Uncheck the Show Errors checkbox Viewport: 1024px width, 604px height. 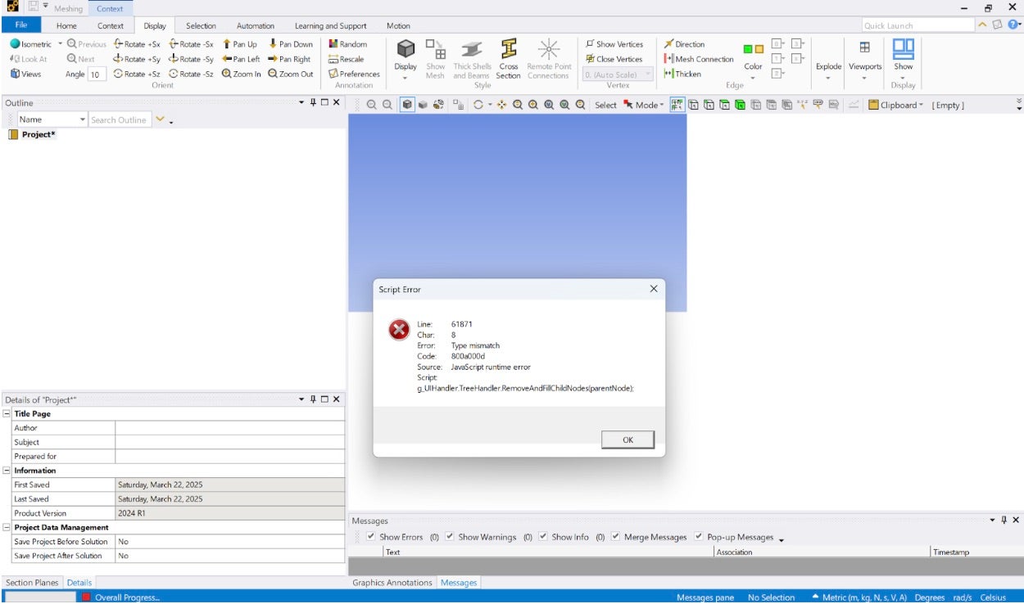(371, 537)
